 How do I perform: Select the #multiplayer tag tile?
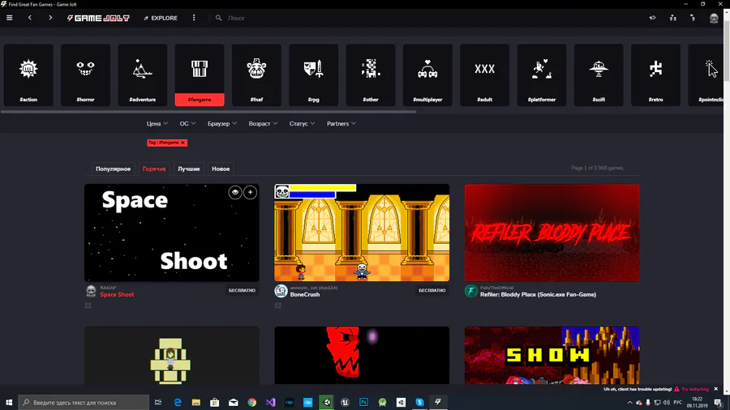pos(427,75)
